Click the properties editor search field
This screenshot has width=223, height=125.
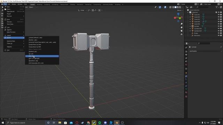204,43
